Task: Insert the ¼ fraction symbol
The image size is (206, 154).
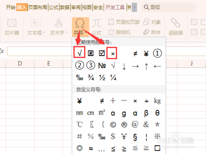Action: (x=113, y=77)
